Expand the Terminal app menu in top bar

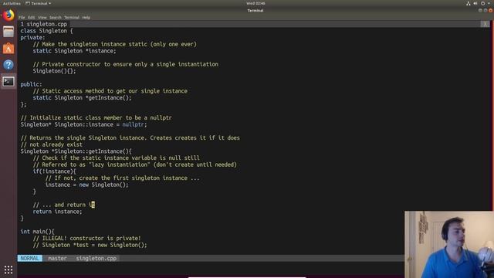39,3
